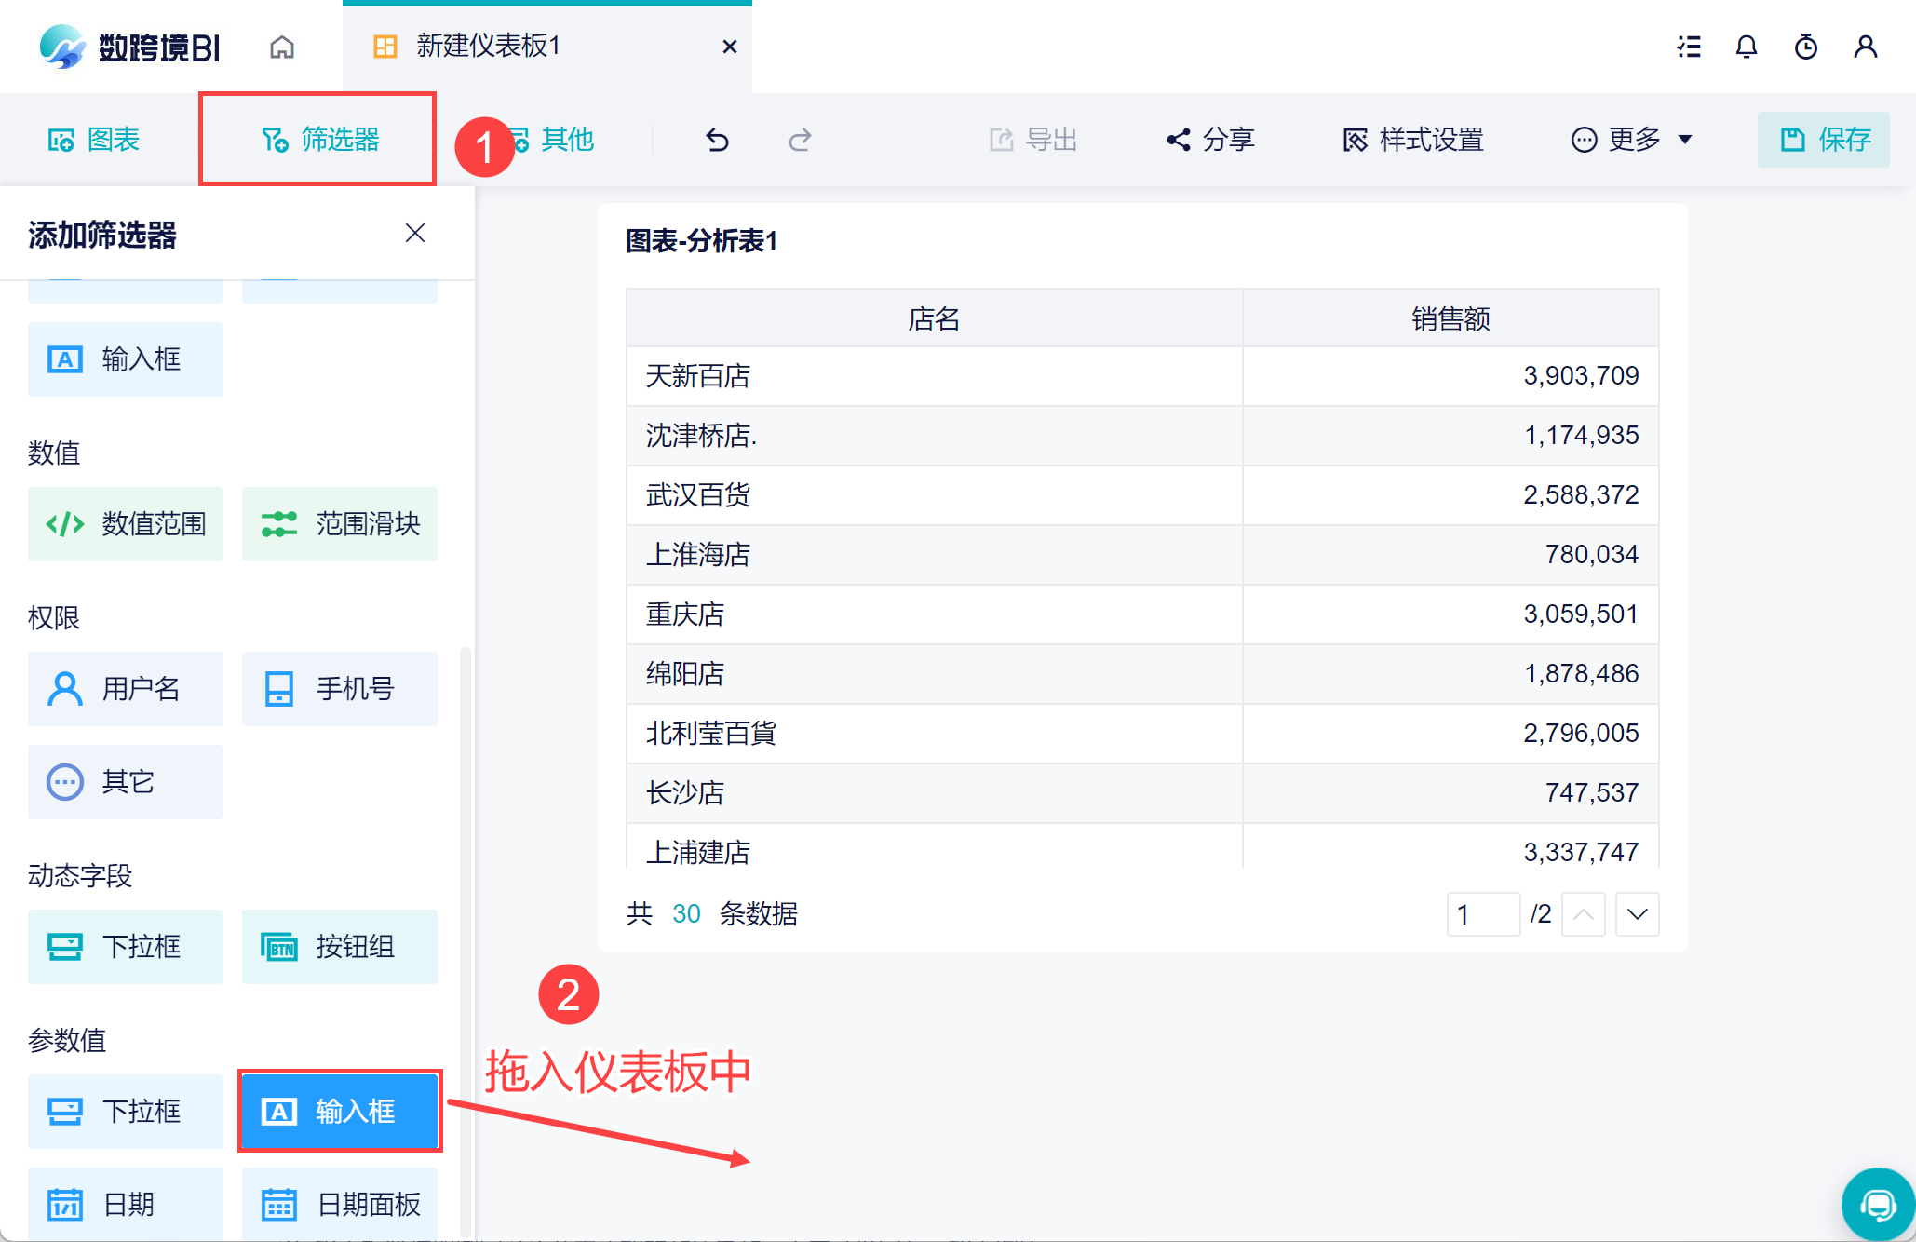Open the user profile icon
Image resolution: width=1916 pixels, height=1242 pixels.
click(x=1866, y=47)
